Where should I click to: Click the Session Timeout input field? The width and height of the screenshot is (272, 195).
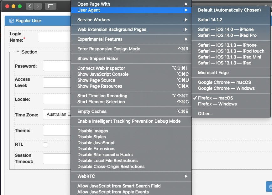pos(57,159)
